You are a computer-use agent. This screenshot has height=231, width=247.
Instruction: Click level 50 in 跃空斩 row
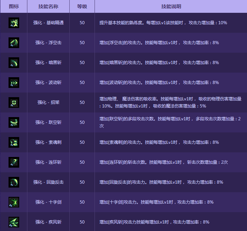click(82, 122)
